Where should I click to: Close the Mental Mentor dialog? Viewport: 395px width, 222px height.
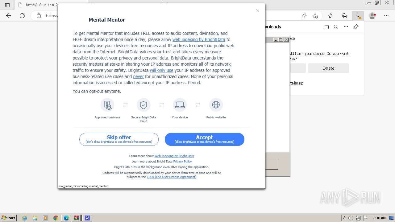pyautogui.click(x=258, y=11)
